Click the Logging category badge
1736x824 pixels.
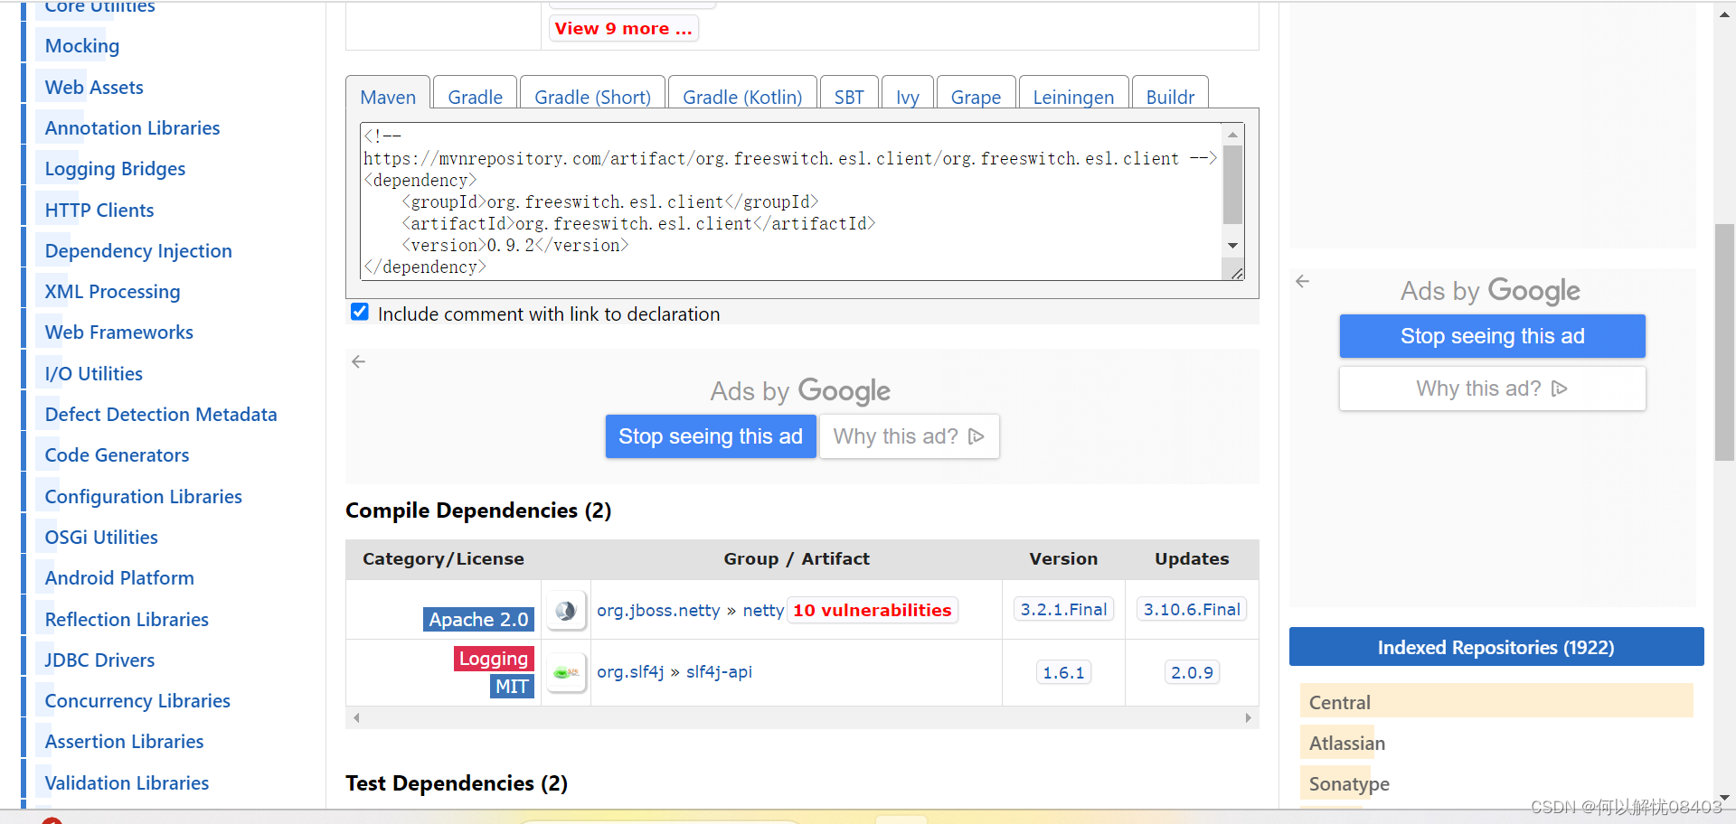pyautogui.click(x=494, y=659)
